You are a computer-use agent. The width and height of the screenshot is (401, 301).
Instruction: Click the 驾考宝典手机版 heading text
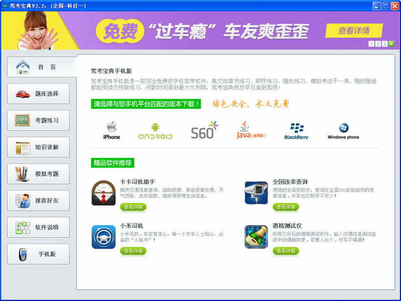click(x=111, y=71)
